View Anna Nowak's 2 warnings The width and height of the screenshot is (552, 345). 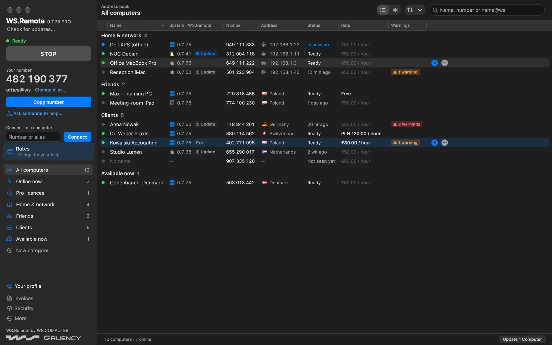pyautogui.click(x=407, y=124)
